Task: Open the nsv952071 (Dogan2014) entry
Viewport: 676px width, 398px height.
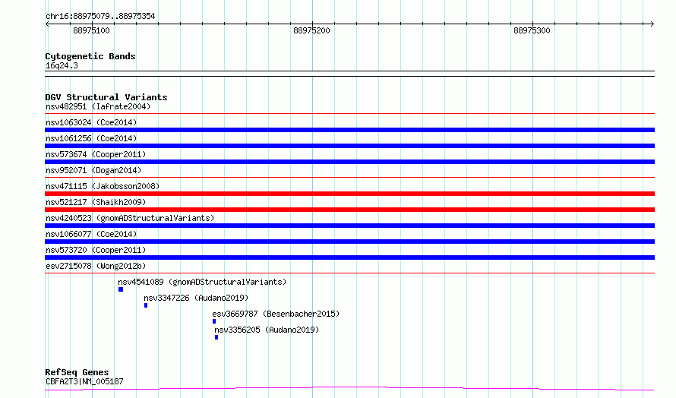Action: [x=93, y=170]
